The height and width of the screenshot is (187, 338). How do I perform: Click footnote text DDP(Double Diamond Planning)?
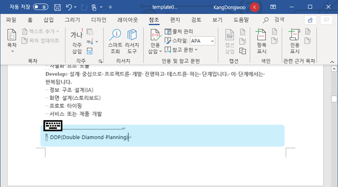(x=89, y=137)
